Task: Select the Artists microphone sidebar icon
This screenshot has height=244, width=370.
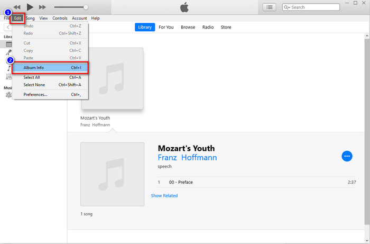Action: coord(9,52)
